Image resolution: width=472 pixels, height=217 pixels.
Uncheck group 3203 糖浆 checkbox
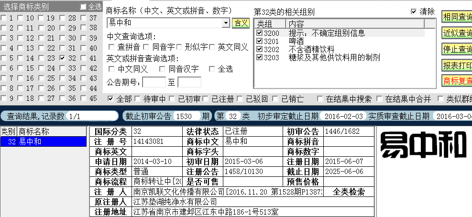coord(260,57)
